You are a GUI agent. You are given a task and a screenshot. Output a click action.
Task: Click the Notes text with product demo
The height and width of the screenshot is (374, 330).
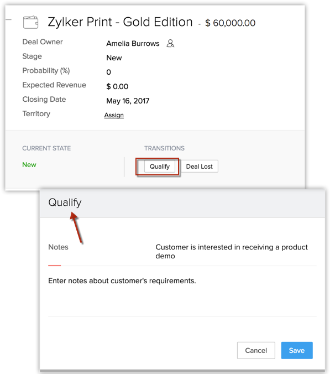click(x=232, y=251)
